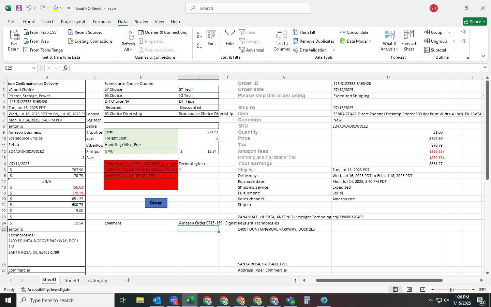Click the formula bar input
The height and width of the screenshot is (307, 491).
tap(276, 68)
